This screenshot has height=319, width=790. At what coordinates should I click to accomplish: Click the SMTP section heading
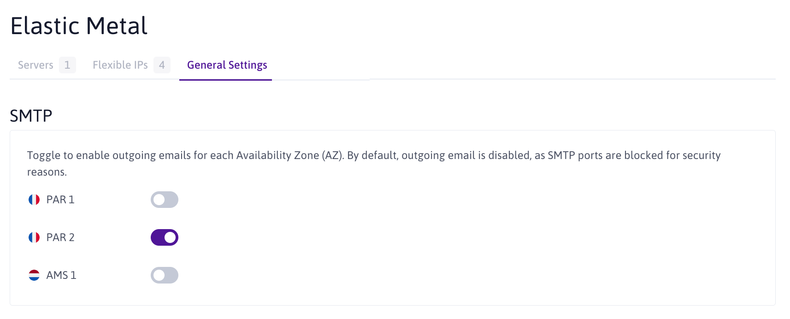click(x=31, y=115)
